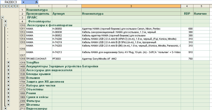Viewport: 212px width, 110px height.
Task: Expand the Ремни group
Action: 8,93
